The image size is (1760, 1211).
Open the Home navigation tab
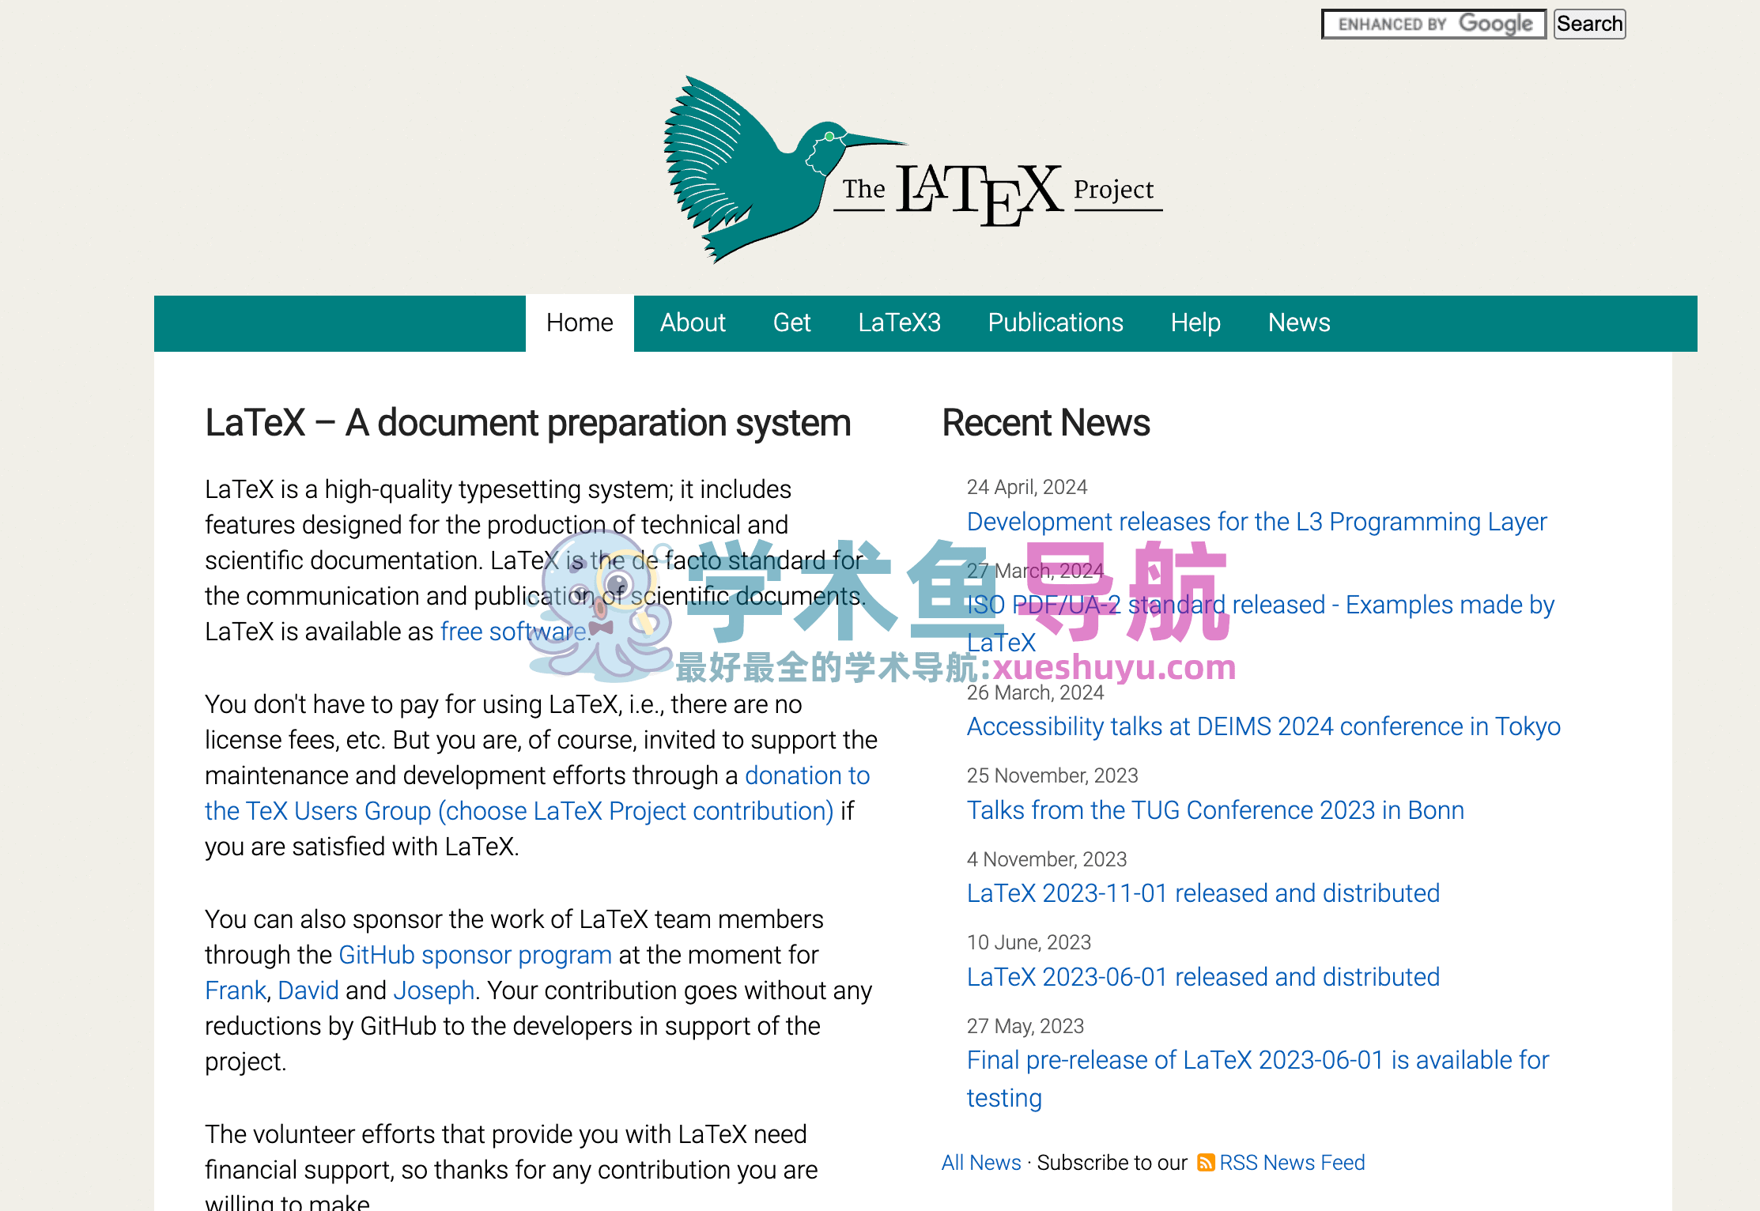580,323
